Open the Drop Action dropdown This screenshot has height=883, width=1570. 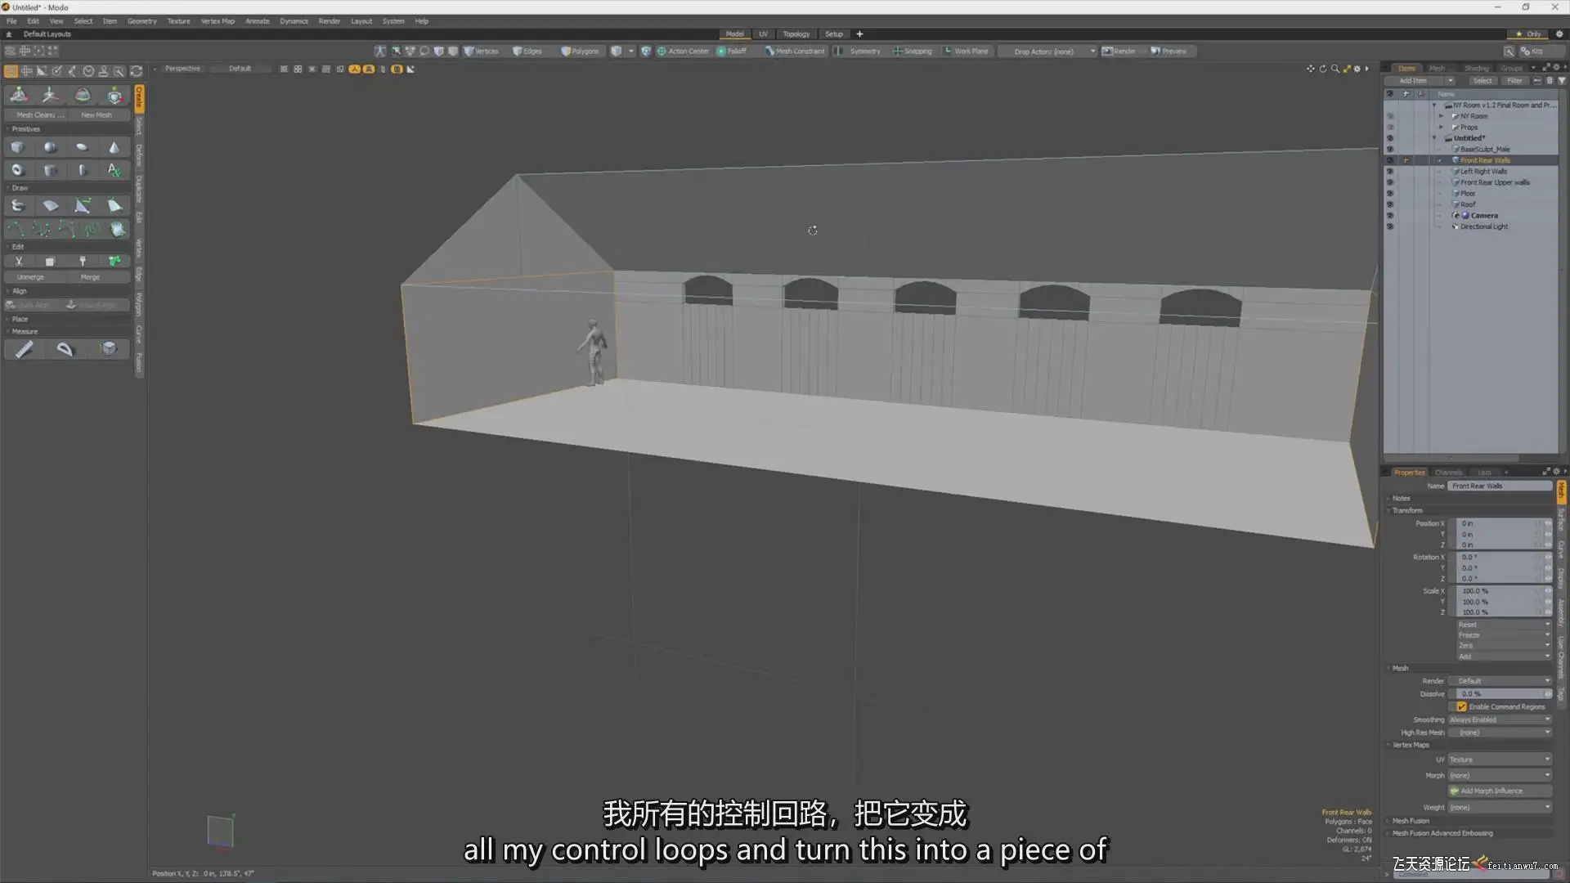tap(1047, 52)
